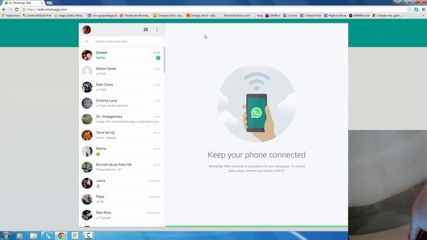Click the 3G: threegamers group picture
This screenshot has height=240, width=427.
(87, 119)
